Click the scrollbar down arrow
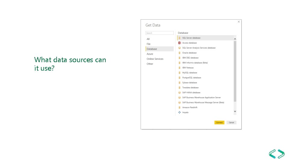Image resolution: width=289 pixels, height=163 pixels. tap(235, 111)
